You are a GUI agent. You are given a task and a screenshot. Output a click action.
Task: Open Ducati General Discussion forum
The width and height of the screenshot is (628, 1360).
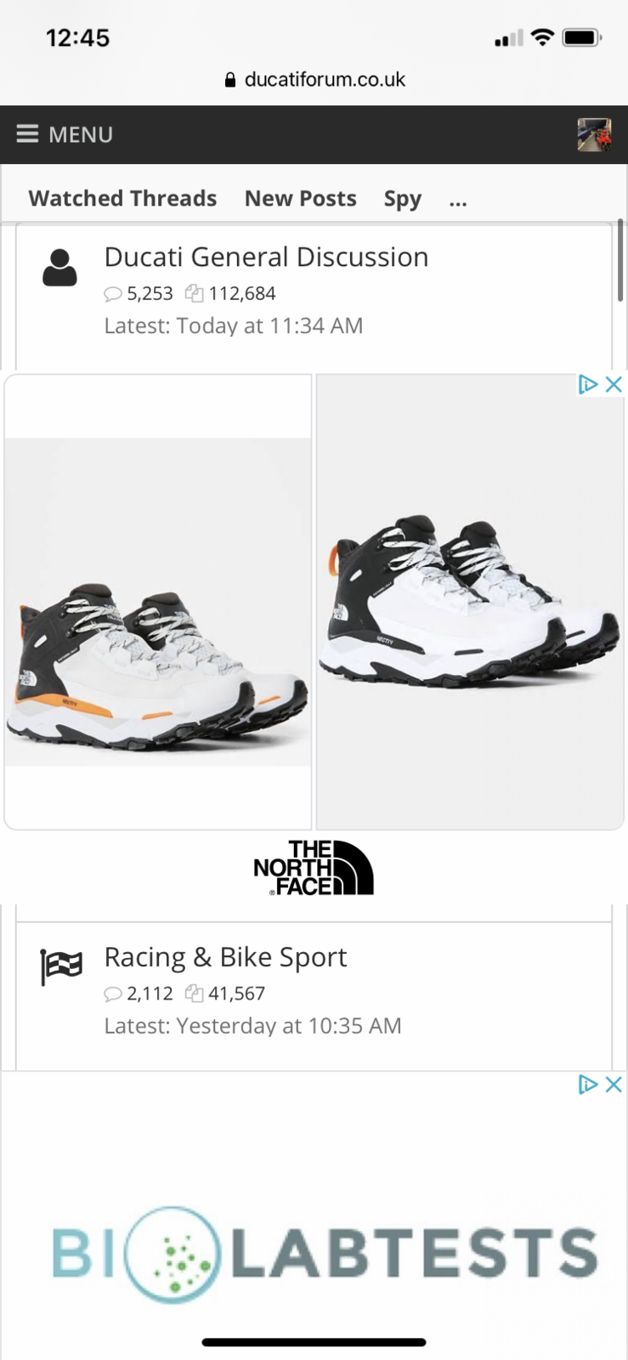click(x=266, y=257)
